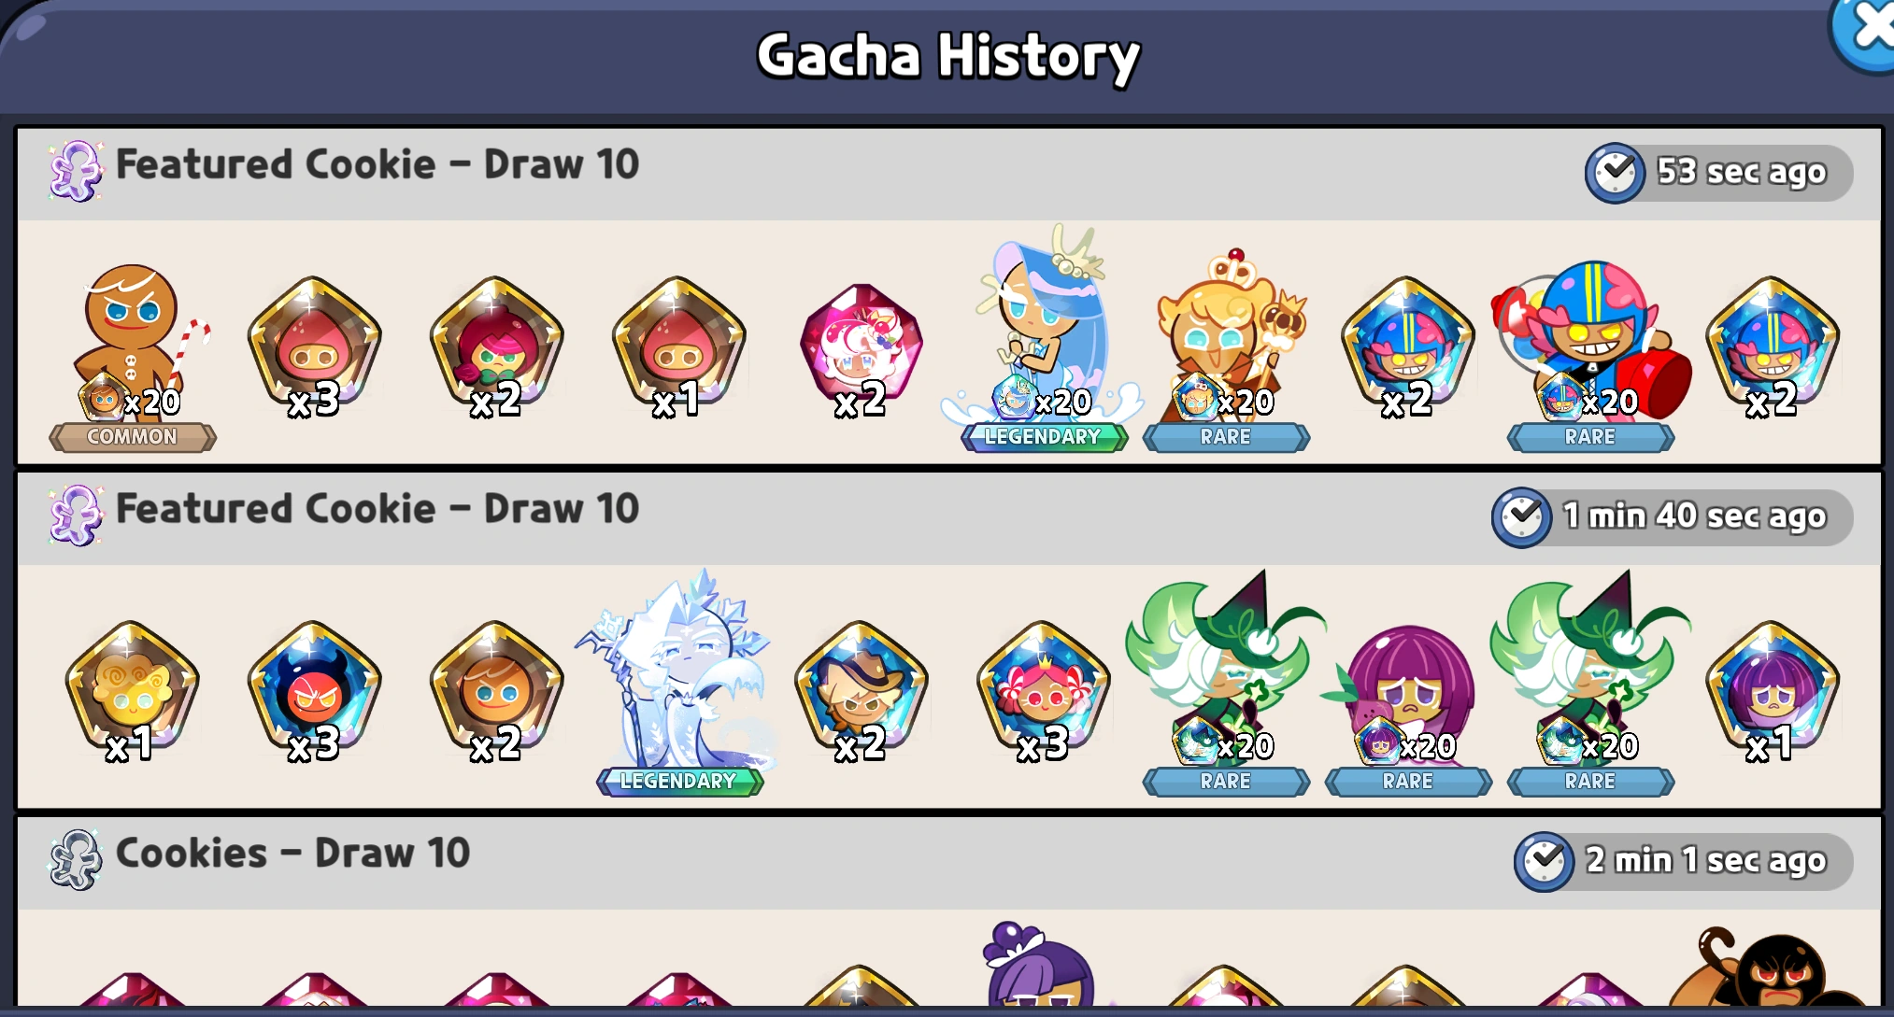The width and height of the screenshot is (1894, 1017).
Task: Select the red devil cookie soulstone x3
Action: (314, 692)
